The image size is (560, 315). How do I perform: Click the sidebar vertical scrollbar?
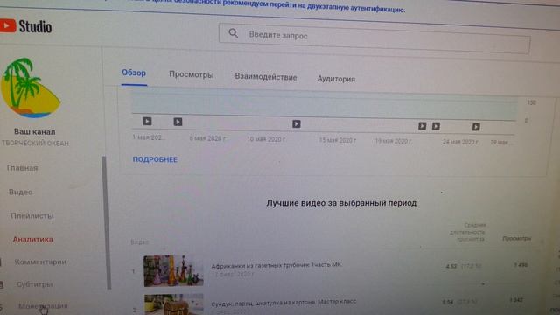click(x=106, y=222)
